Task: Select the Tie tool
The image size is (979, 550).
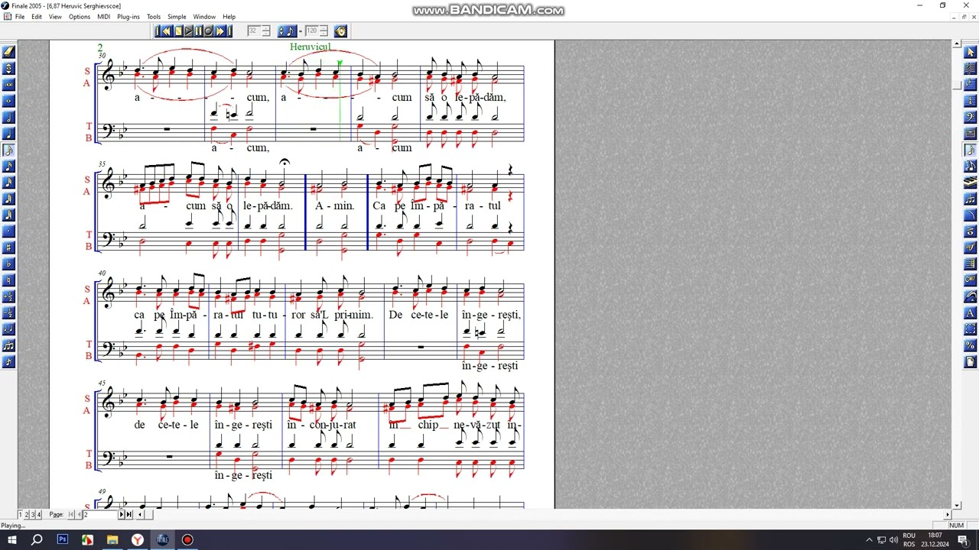Action: pyautogui.click(x=9, y=329)
